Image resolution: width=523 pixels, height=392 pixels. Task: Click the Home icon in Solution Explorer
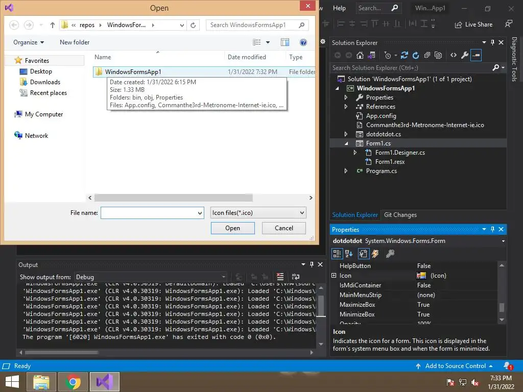[x=360, y=55]
